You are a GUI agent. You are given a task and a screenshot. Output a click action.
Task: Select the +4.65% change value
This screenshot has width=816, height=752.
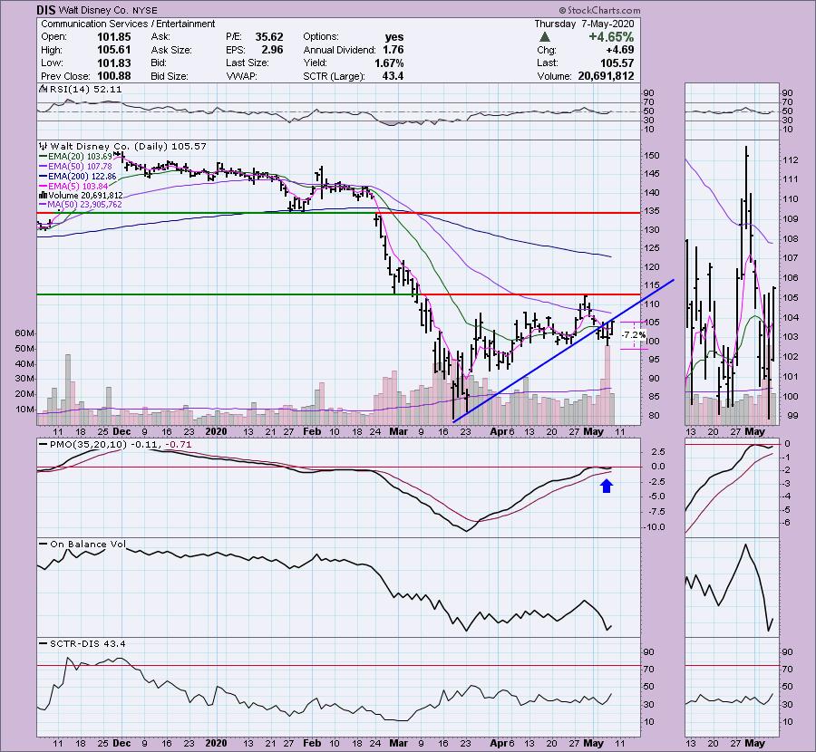coord(611,37)
